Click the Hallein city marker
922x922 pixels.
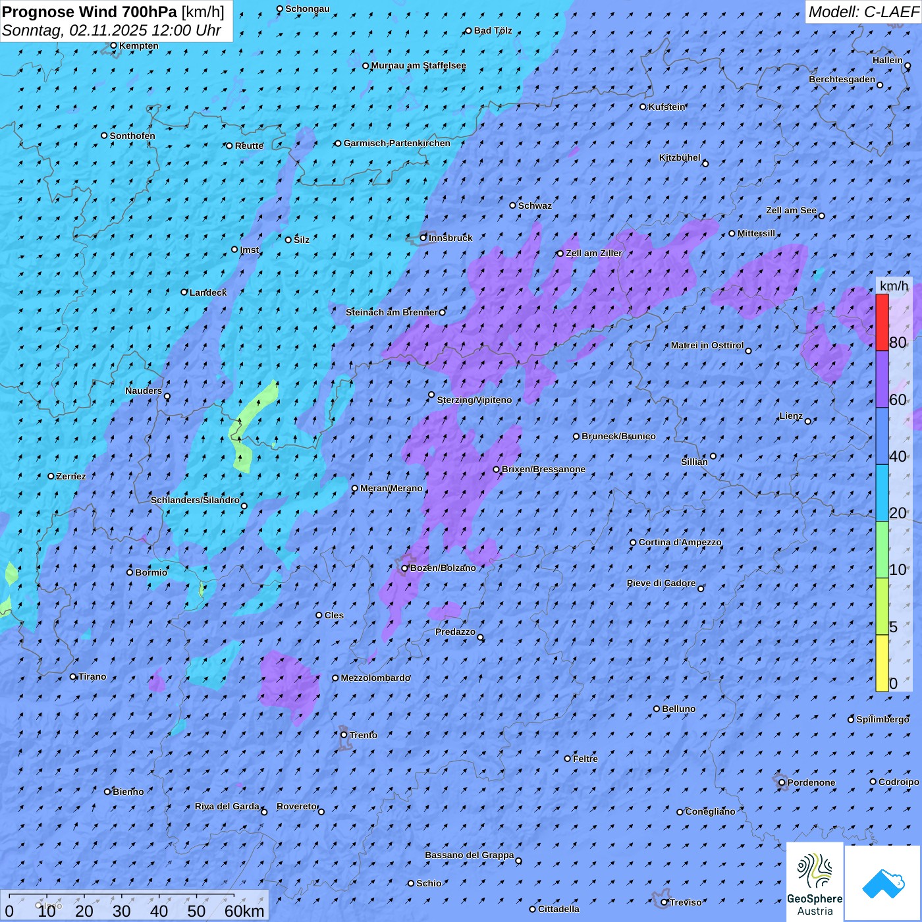[x=908, y=66]
